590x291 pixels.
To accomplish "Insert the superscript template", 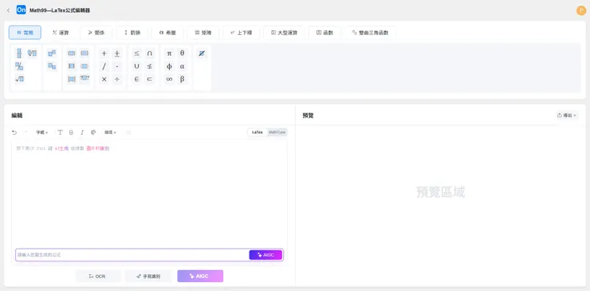I will click(52, 53).
